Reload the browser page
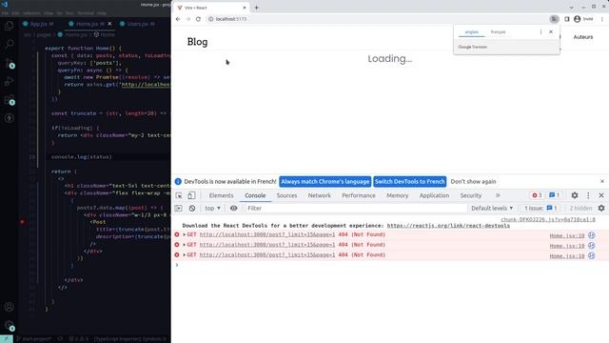The height and width of the screenshot is (343, 609). click(x=198, y=19)
